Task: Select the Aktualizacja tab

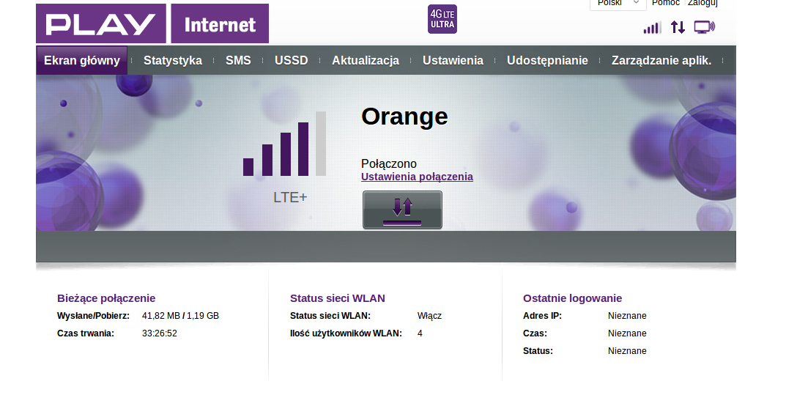Action: tap(366, 60)
